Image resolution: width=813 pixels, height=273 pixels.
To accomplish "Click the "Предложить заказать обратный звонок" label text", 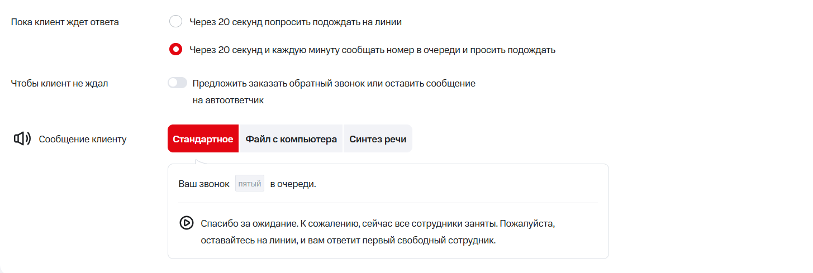I will 334,83.
